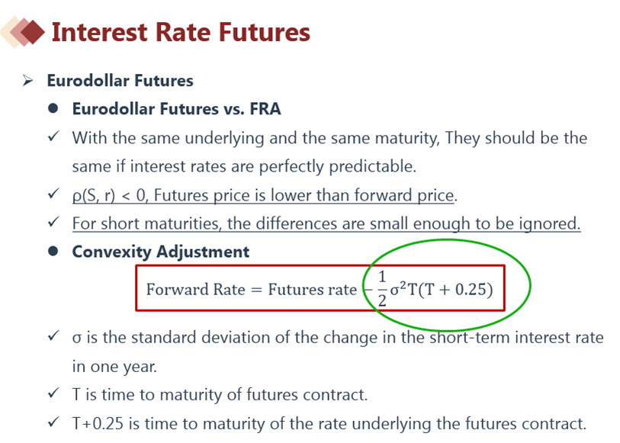This screenshot has width=620, height=443.
Task: Click the green-circled σ²T(T + 0.25) term
Action: tap(442, 289)
